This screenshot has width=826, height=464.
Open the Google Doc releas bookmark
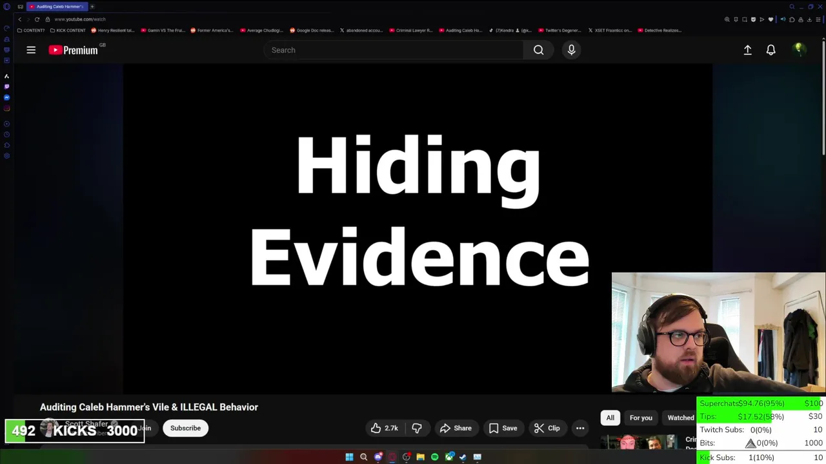point(312,30)
